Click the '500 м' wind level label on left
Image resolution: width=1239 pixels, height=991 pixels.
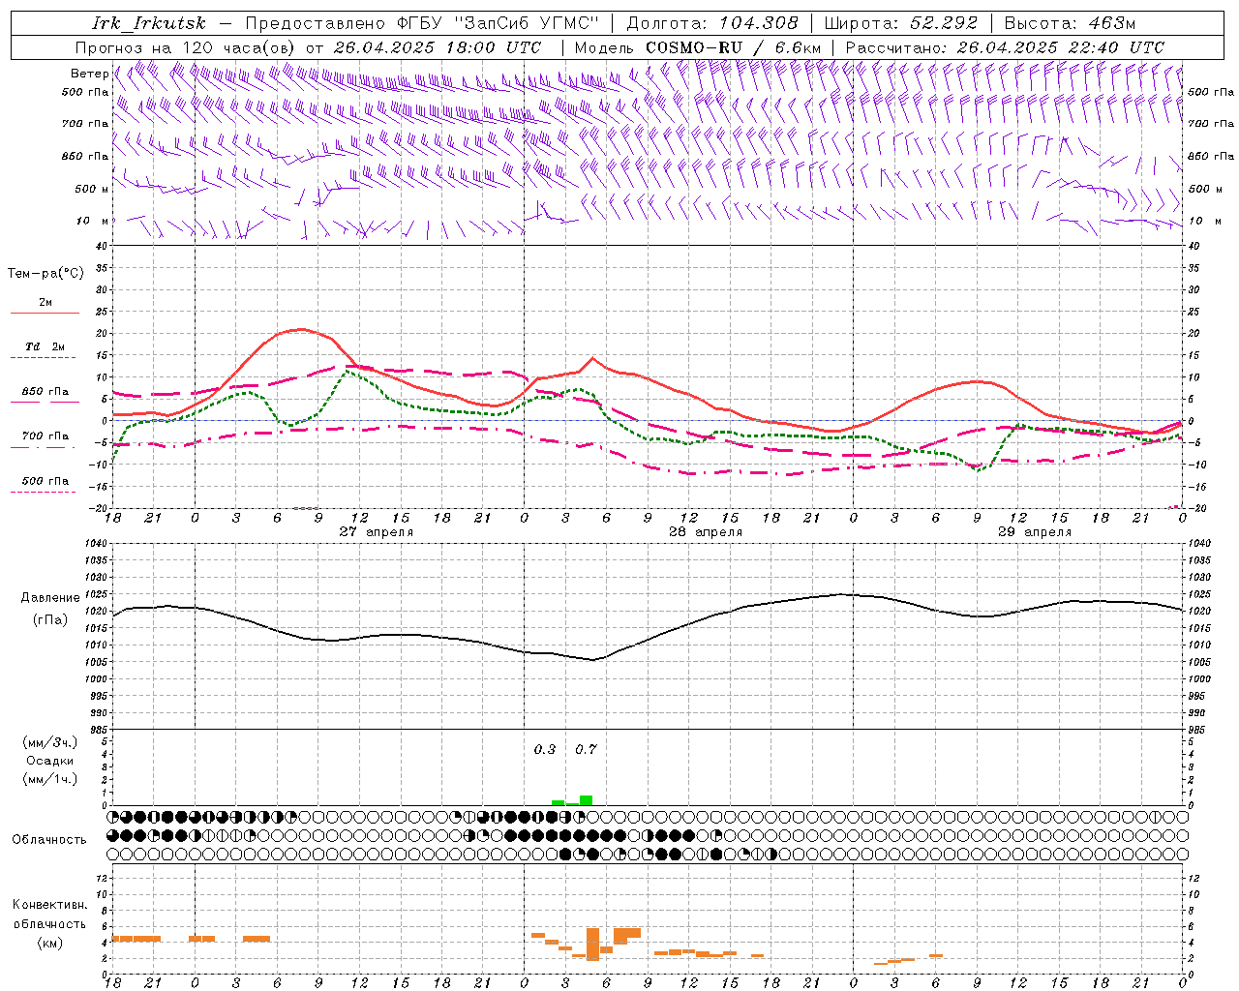(91, 189)
